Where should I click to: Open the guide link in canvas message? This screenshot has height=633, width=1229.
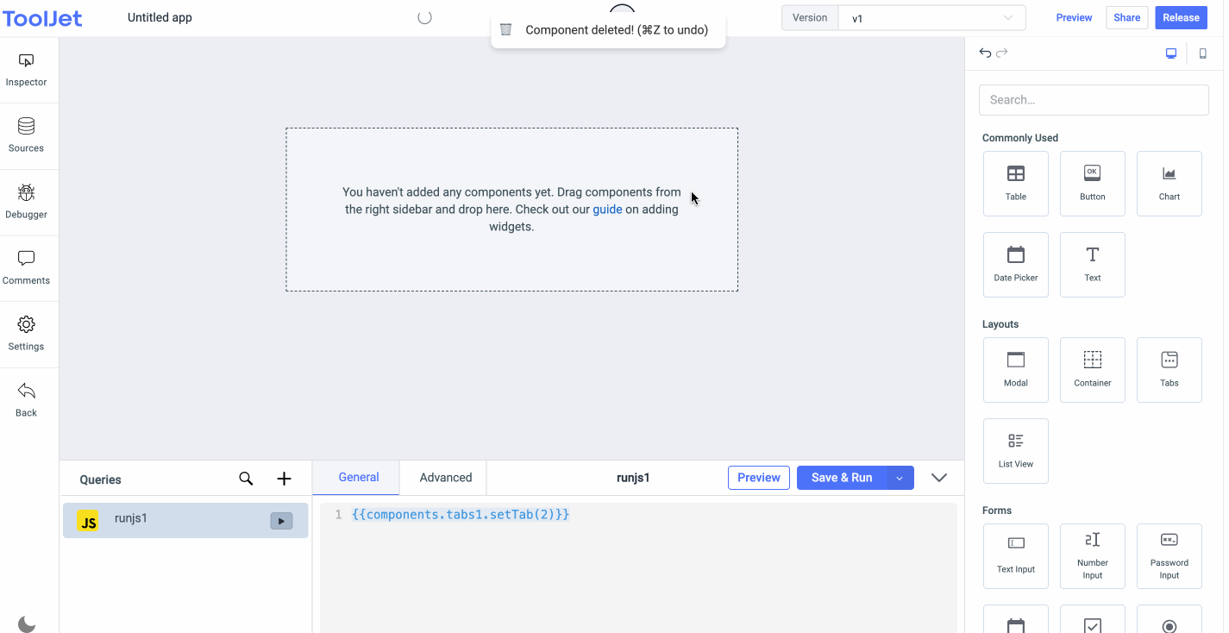607,209
